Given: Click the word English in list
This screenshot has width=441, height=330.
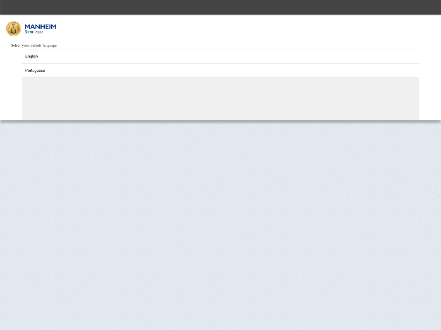Looking at the screenshot, I should [x=31, y=57].
